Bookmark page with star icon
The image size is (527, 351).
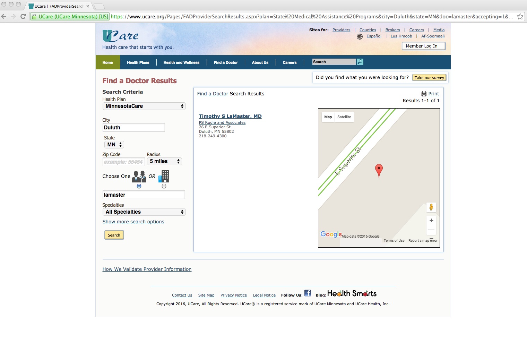[x=520, y=16]
